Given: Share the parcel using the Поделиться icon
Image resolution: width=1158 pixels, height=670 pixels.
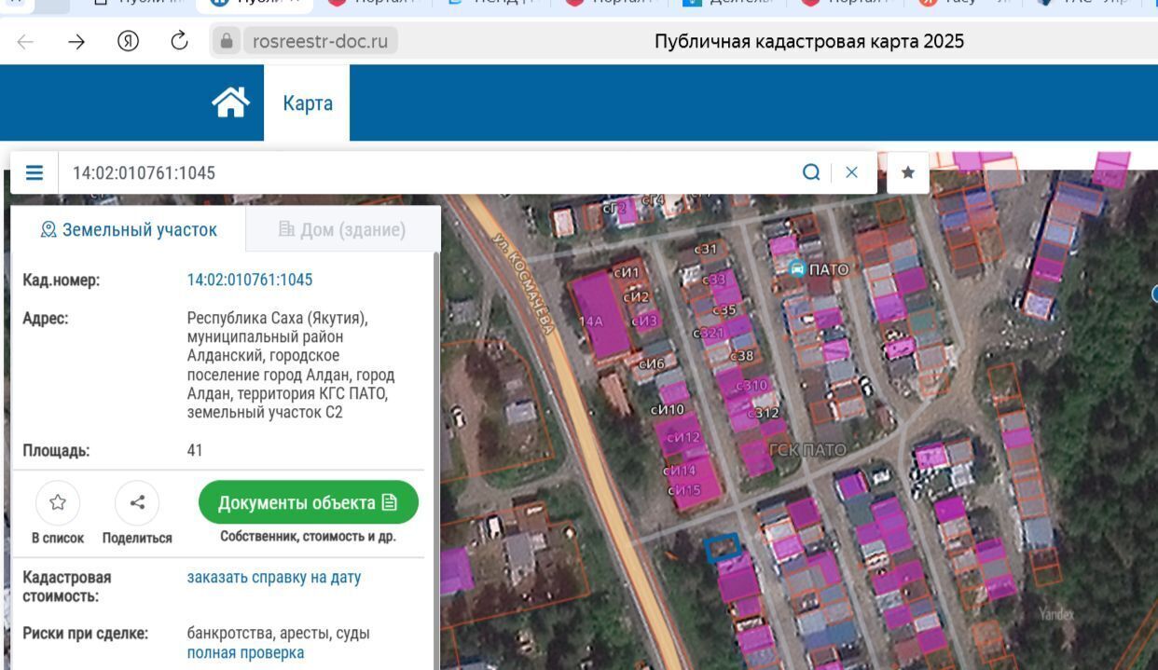Looking at the screenshot, I should click(137, 503).
